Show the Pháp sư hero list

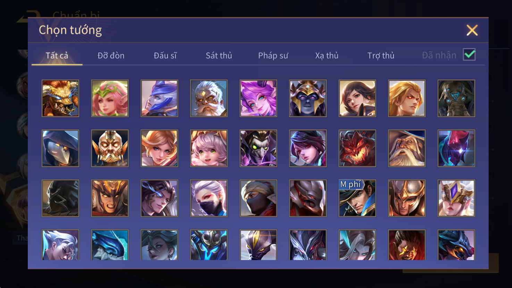coord(273,56)
